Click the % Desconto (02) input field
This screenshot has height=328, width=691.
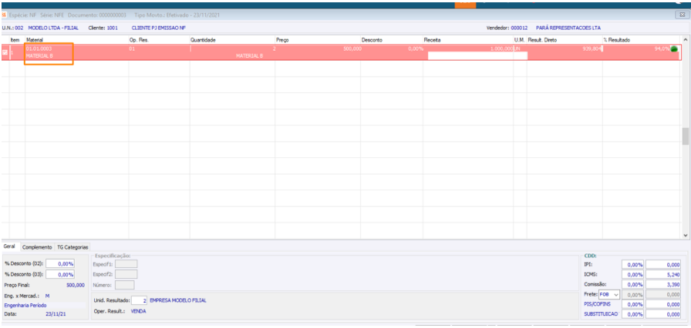click(60, 264)
